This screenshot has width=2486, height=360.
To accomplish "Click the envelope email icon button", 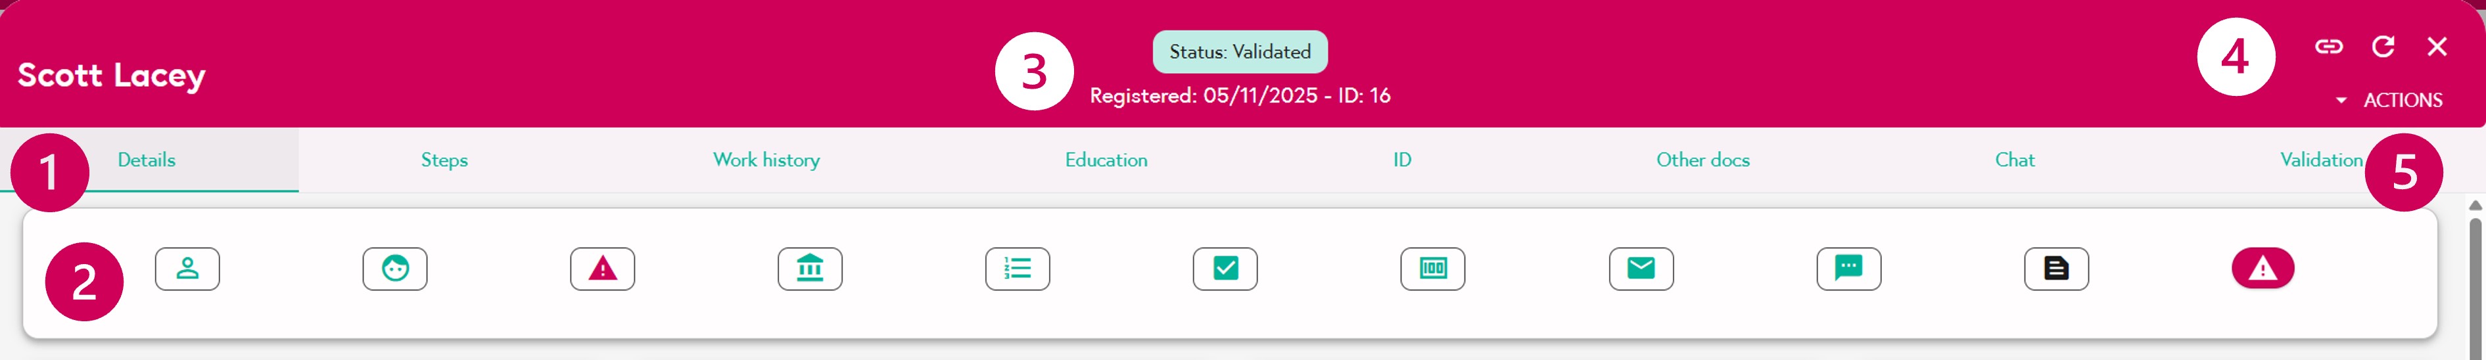I will pos(1641,268).
